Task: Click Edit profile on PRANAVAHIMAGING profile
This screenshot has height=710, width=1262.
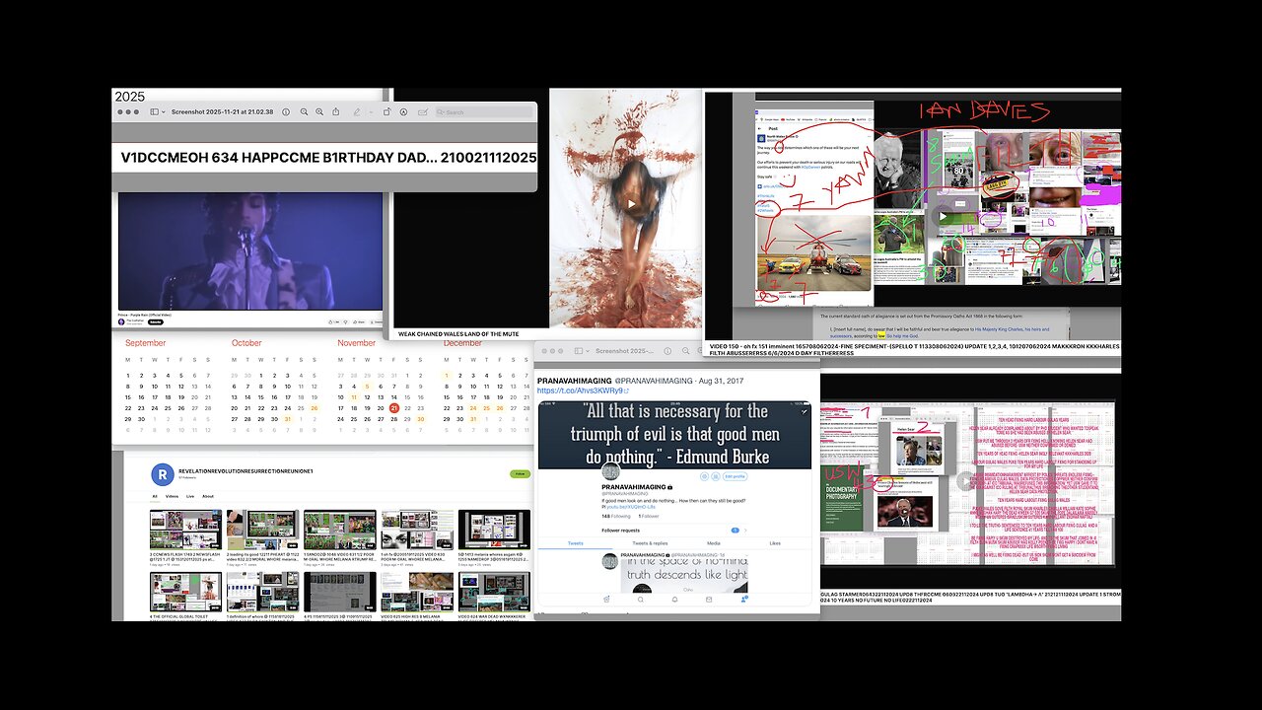Action: click(735, 476)
